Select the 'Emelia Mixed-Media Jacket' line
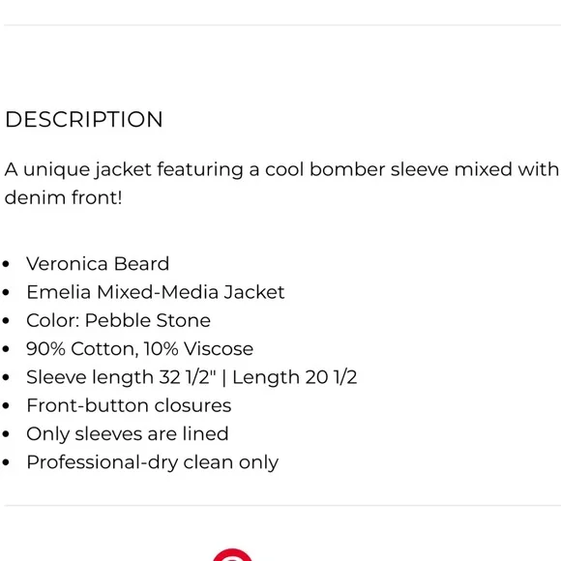Screen dimensions: 561x561 (x=156, y=292)
